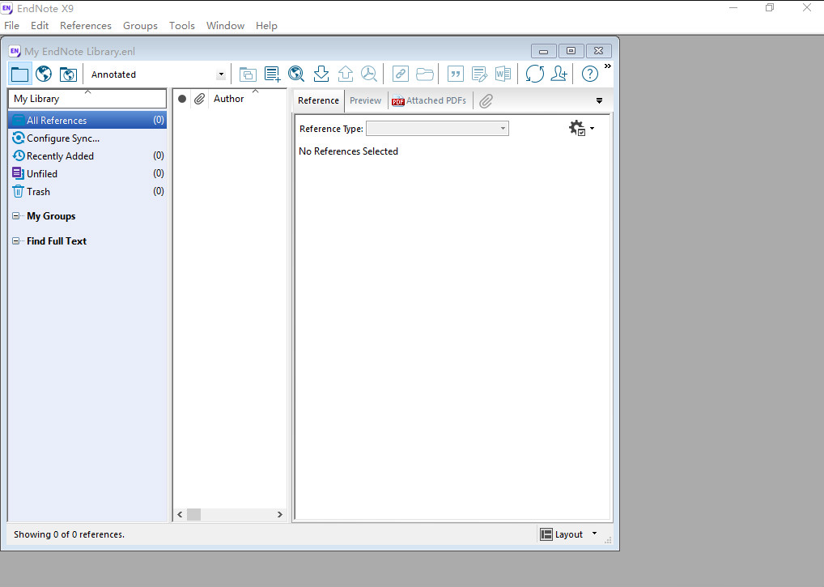Open the Insert Citation icon
Image resolution: width=824 pixels, height=587 pixels.
[x=455, y=74]
